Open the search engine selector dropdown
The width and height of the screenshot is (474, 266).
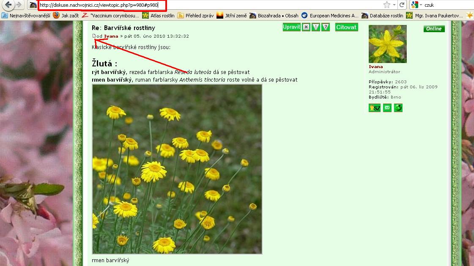[416, 5]
